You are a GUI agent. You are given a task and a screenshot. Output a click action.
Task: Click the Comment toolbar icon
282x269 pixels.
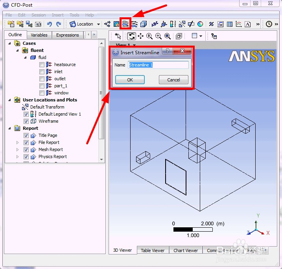[x=248, y=24]
